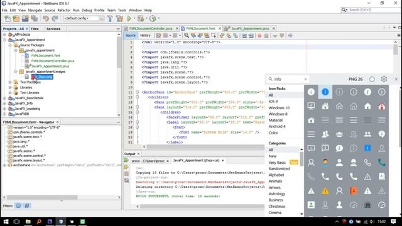This screenshot has height=226, width=402.
Task: Open the Refactor menu
Action: tap(64, 10)
